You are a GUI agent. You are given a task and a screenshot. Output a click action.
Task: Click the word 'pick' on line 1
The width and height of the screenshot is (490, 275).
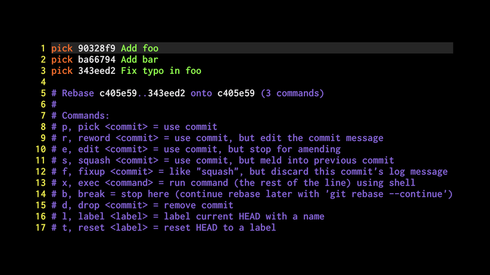[x=62, y=48]
